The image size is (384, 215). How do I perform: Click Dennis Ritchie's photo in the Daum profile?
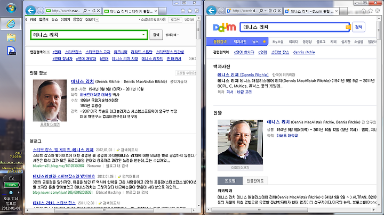click(240, 142)
